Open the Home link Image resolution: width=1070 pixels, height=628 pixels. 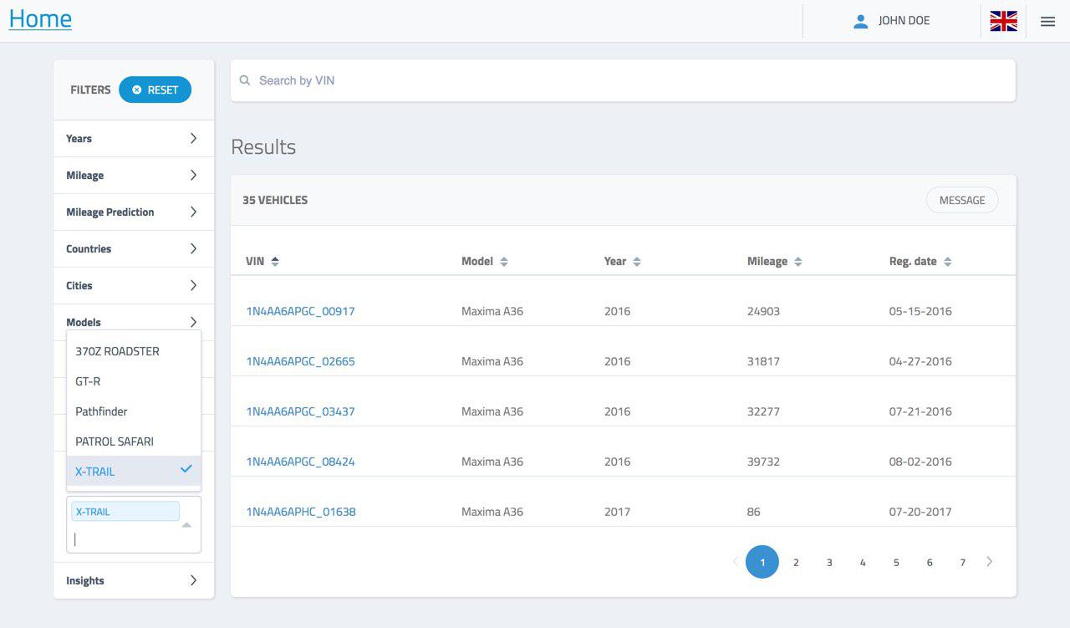(40, 18)
